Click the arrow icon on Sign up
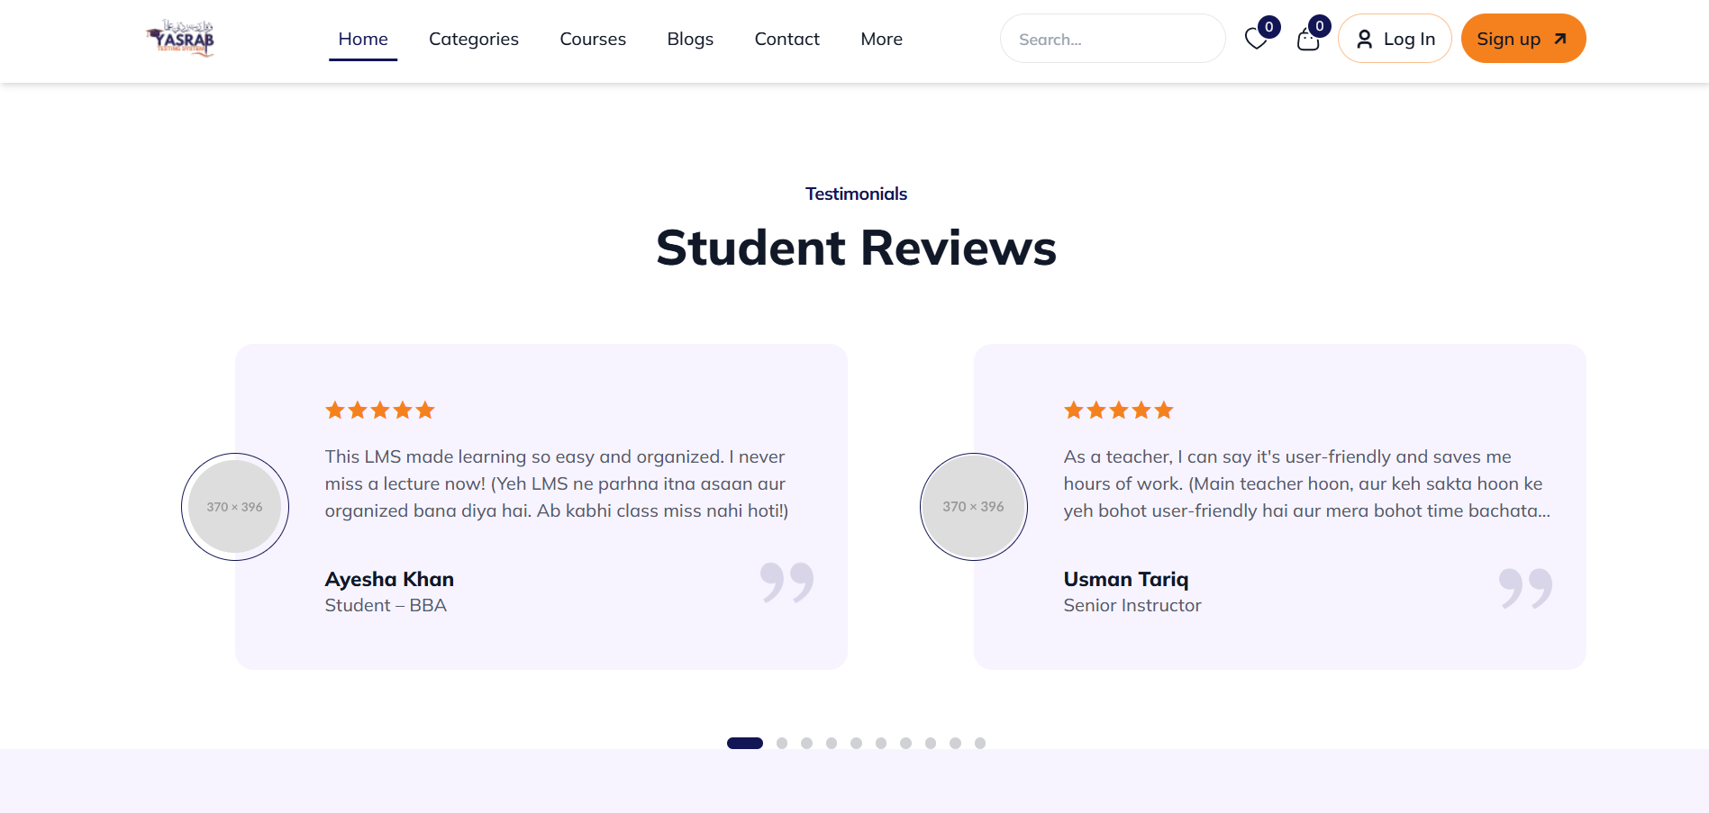1709x813 pixels. [1560, 39]
